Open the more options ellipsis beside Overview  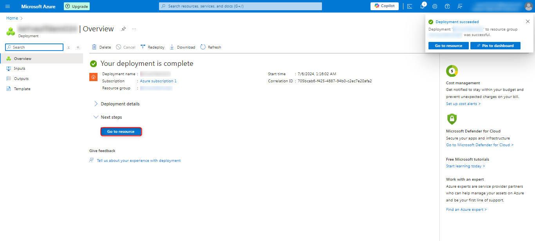tap(134, 29)
